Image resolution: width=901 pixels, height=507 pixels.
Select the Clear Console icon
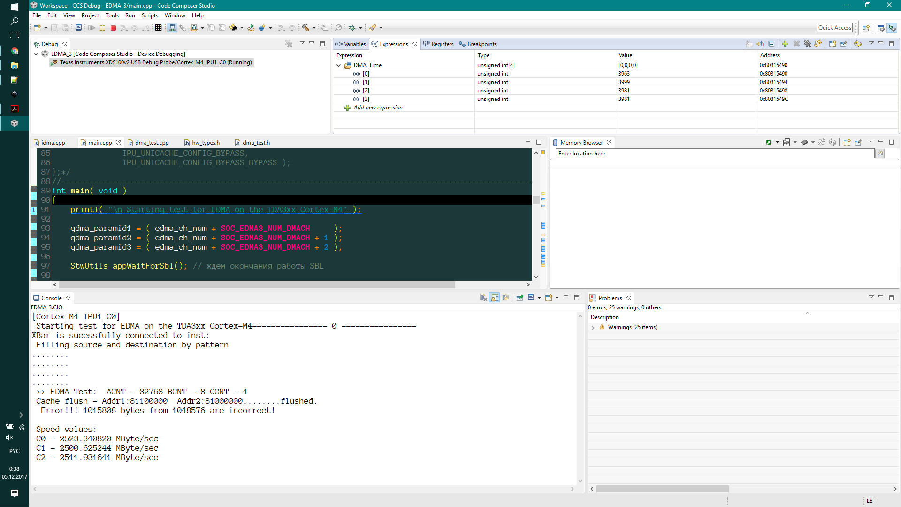[x=484, y=298]
